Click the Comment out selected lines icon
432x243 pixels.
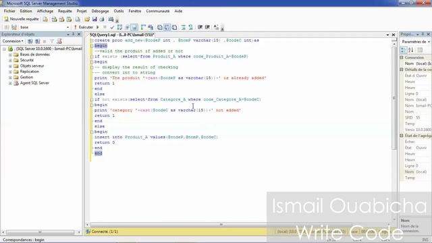pyautogui.click(x=184, y=27)
